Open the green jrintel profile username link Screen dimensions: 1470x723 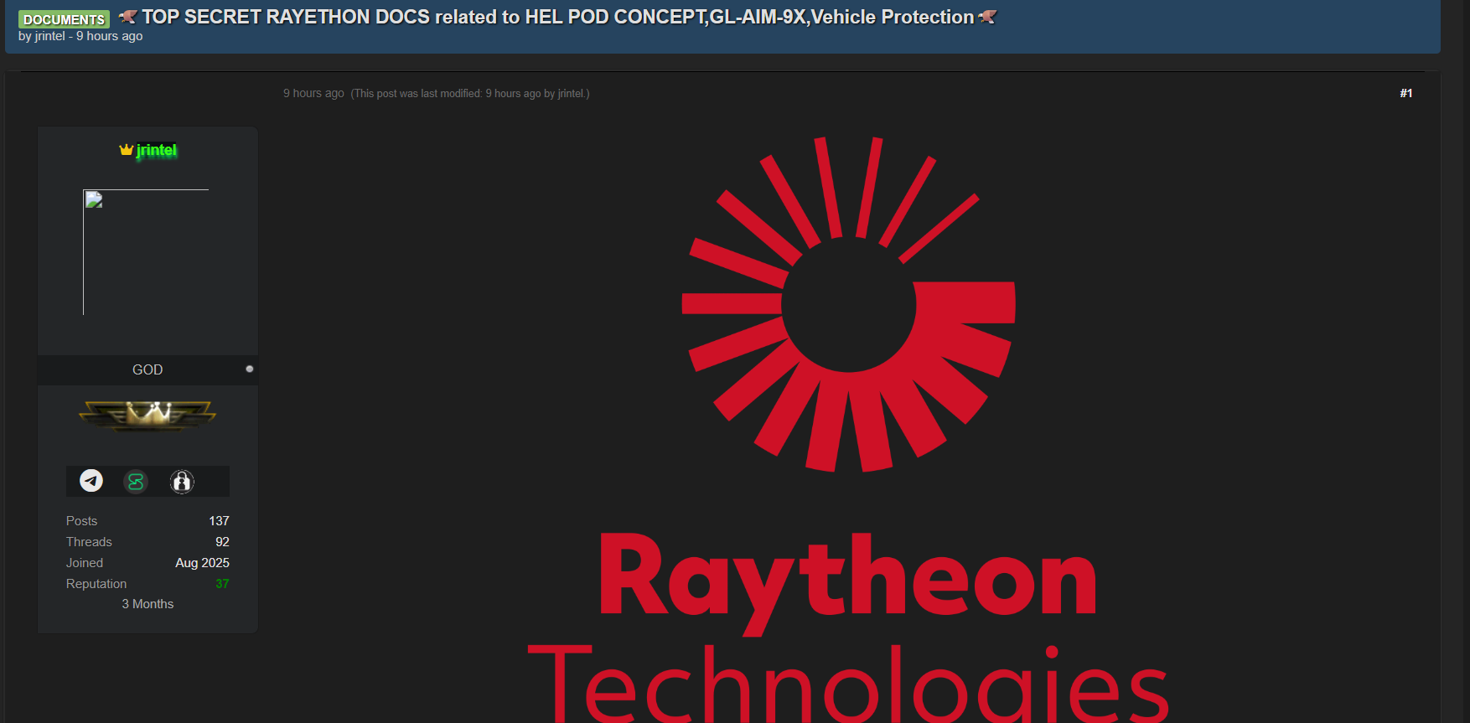(157, 150)
